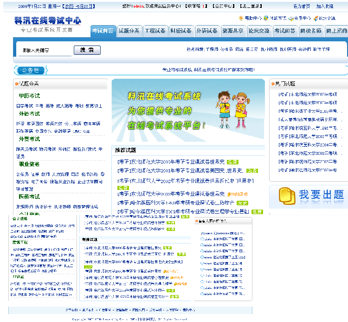The height and width of the screenshot is (322, 348).
Task: Click the 药事管理法规 subcategory link
Action: coord(85,207)
